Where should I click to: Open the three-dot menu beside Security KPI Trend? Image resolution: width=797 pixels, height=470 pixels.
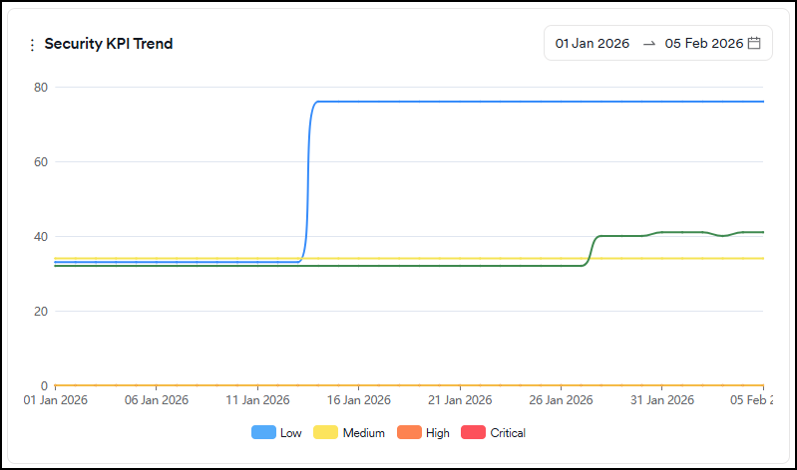32,45
